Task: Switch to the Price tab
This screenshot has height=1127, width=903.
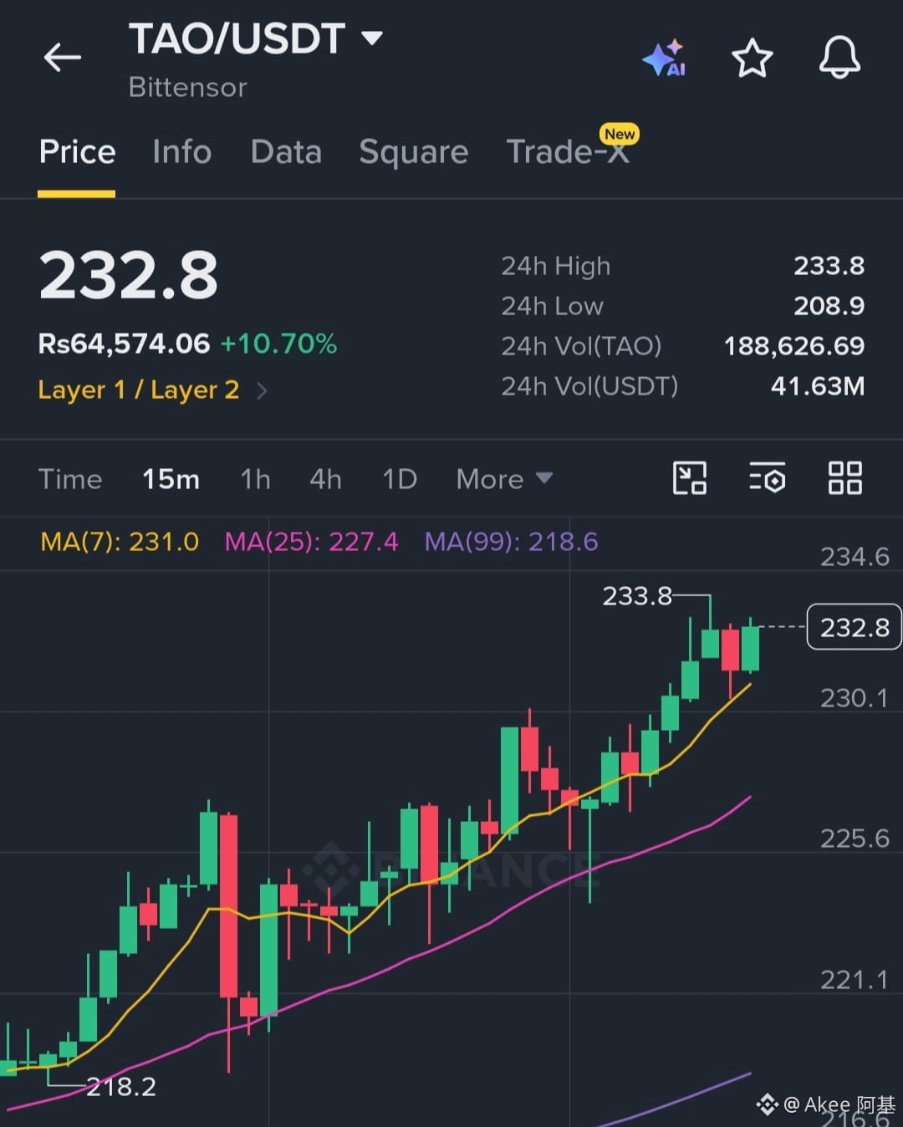Action: point(77,152)
